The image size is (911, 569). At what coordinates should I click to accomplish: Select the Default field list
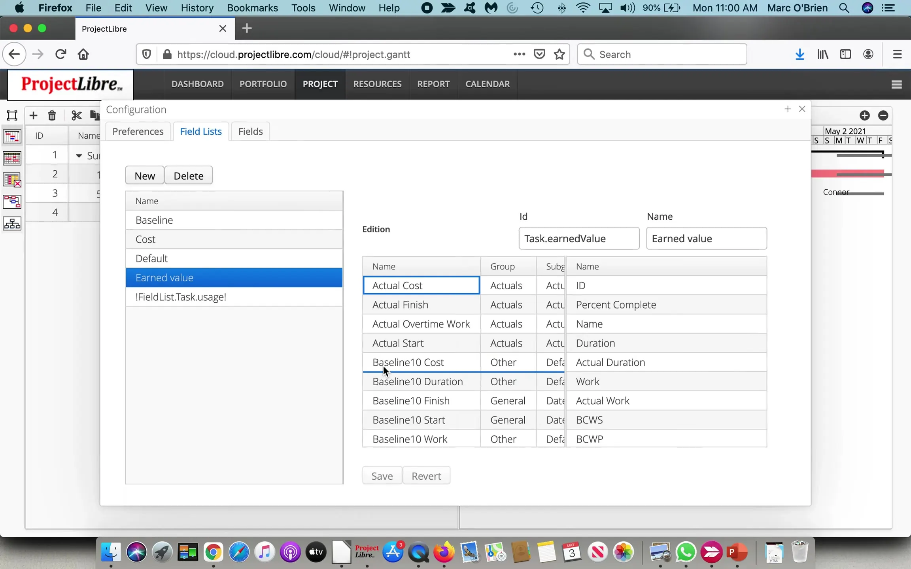[234, 258]
